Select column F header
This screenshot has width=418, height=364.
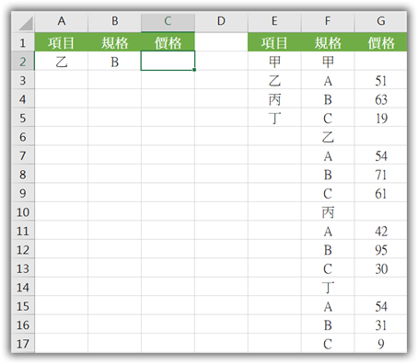point(328,21)
